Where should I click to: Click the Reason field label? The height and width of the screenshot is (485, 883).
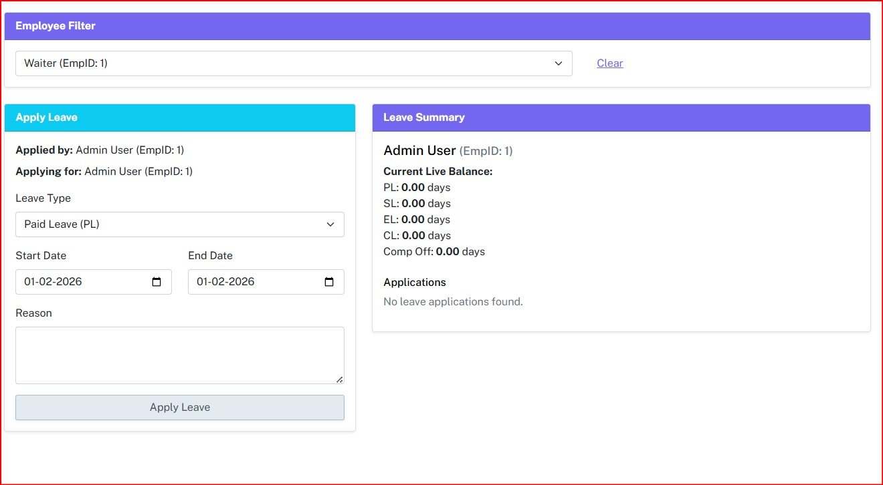[33, 313]
